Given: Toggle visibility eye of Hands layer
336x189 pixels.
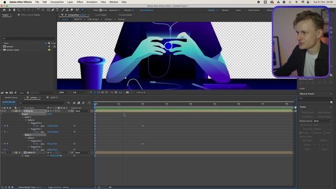Looking at the screenshot, I should tap(2, 111).
